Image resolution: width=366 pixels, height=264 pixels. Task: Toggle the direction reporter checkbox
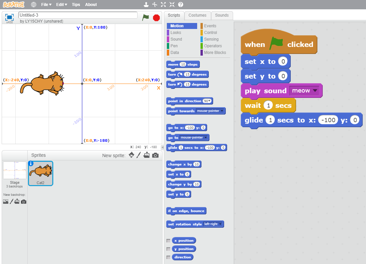click(x=169, y=257)
